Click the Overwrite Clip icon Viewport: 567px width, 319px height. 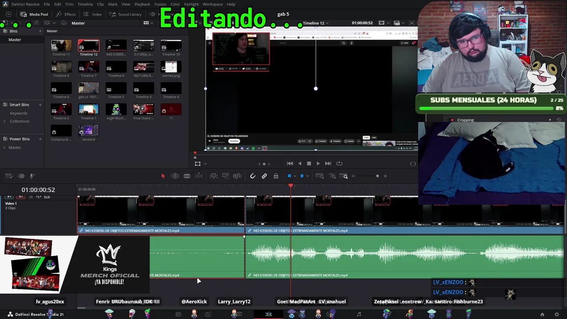(x=225, y=176)
